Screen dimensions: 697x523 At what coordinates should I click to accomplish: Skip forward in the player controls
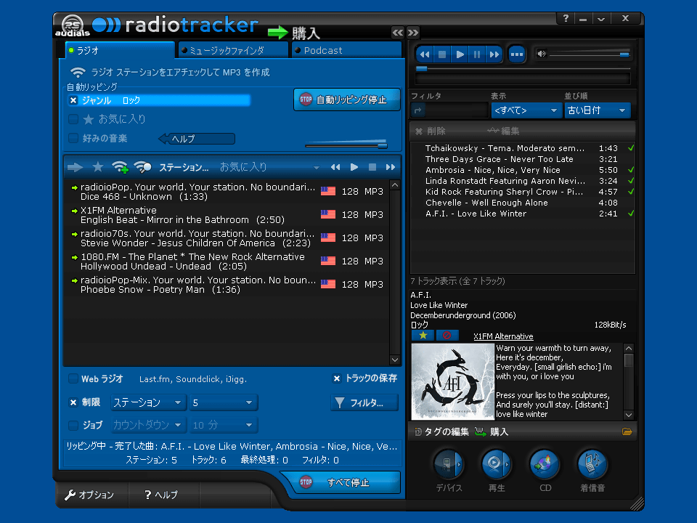[494, 54]
